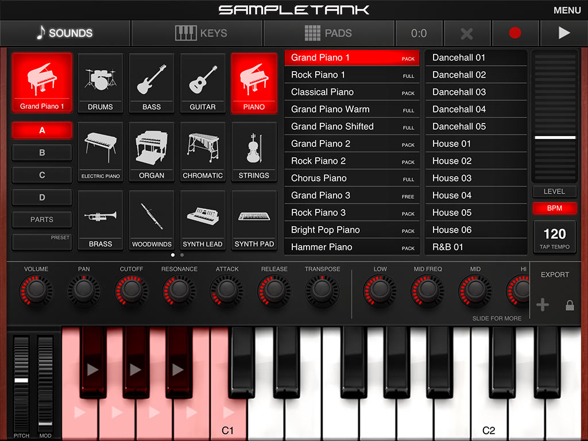Toggle the BPM button
Viewport: 588px width, 441px height.
pyautogui.click(x=554, y=208)
